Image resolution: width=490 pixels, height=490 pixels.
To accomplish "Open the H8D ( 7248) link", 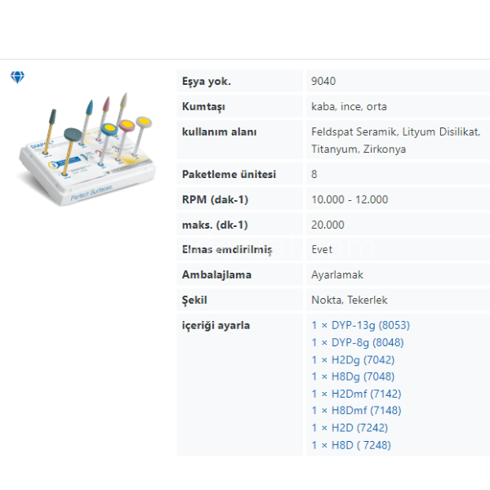I will point(351,445).
